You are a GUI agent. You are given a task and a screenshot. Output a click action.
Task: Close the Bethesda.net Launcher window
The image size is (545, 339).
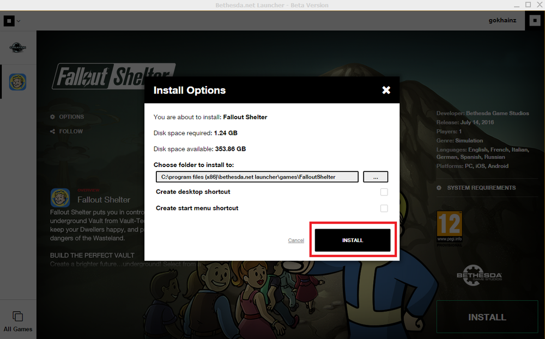[x=540, y=5]
